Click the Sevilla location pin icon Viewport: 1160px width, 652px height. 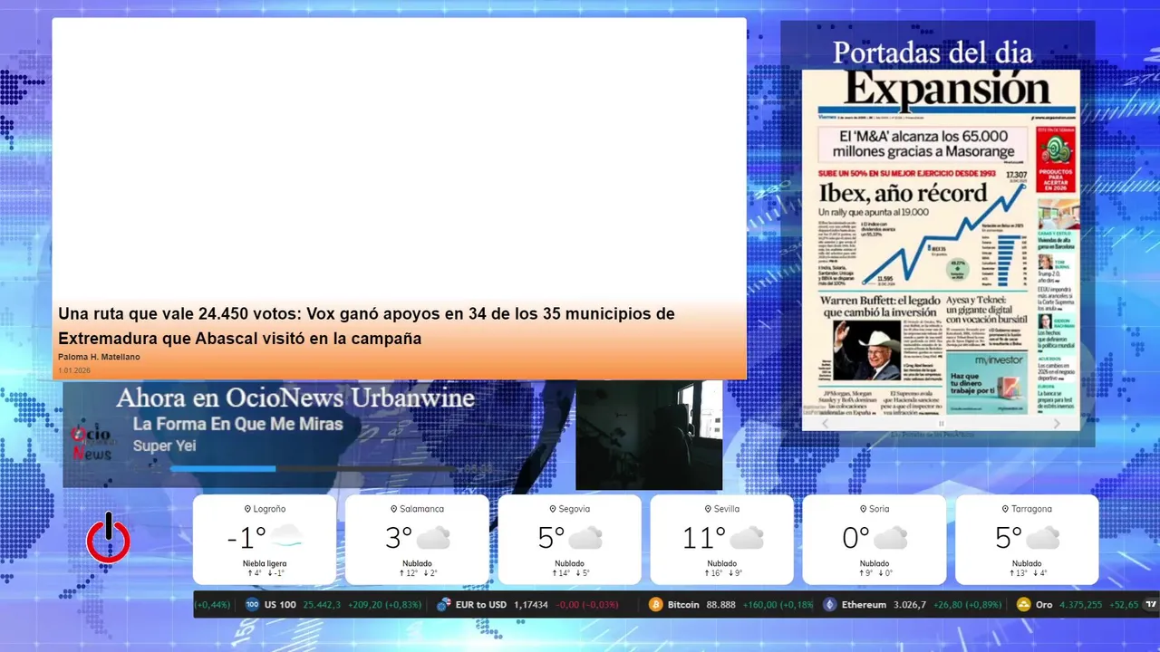(x=710, y=509)
